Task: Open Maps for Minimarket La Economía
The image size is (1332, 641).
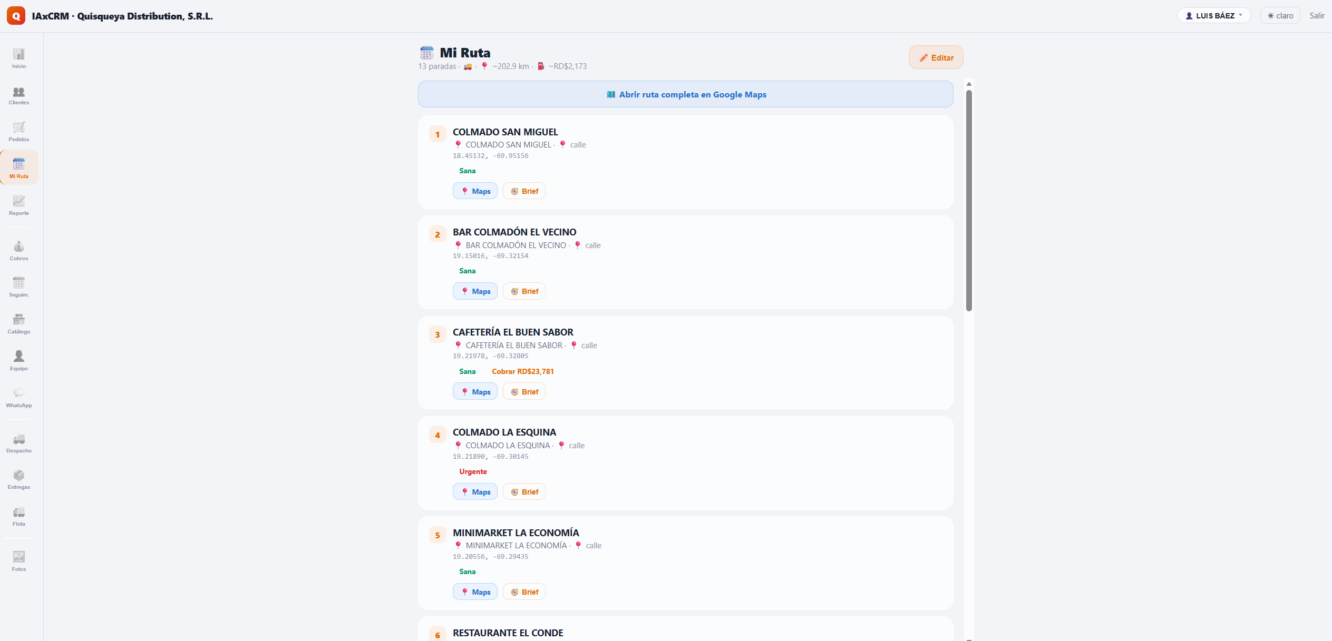Action: tap(475, 592)
